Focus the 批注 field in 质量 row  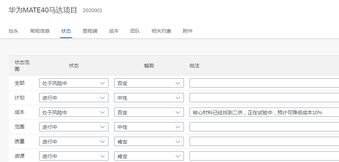click(x=264, y=141)
